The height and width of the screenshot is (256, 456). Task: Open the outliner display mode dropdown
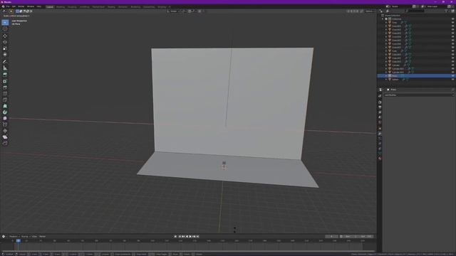coord(389,11)
